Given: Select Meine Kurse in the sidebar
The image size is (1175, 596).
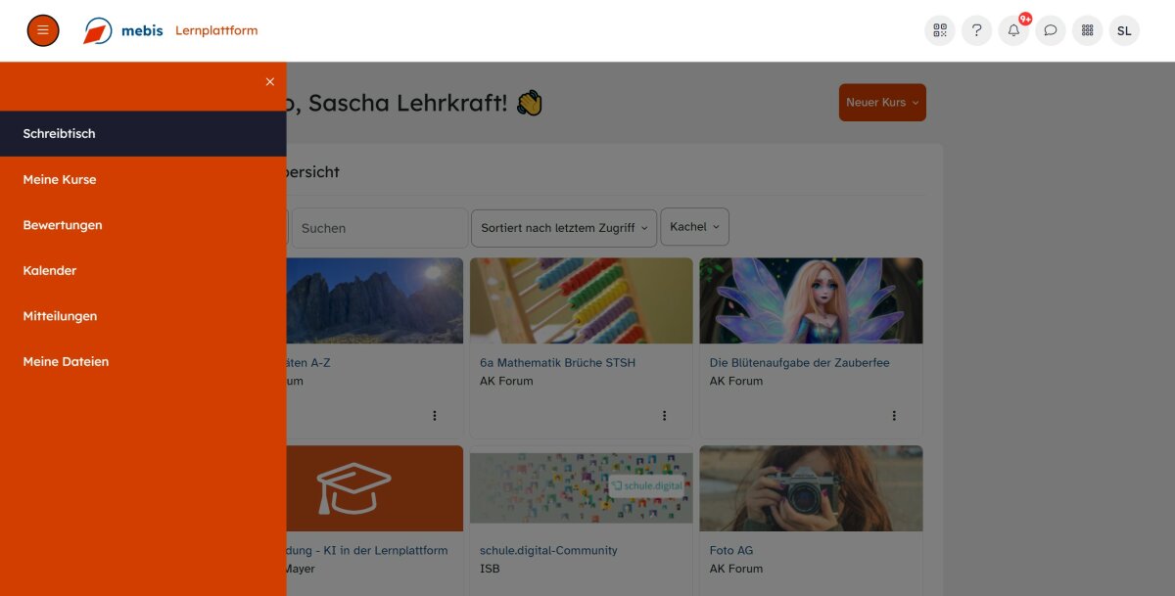Looking at the screenshot, I should tap(60, 180).
